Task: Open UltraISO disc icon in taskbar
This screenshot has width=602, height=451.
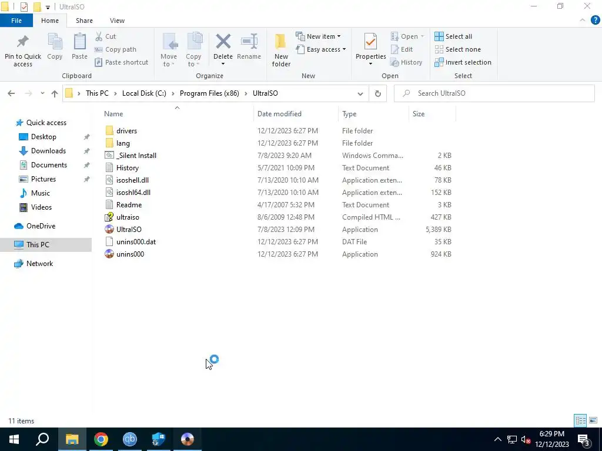Action: click(188, 439)
